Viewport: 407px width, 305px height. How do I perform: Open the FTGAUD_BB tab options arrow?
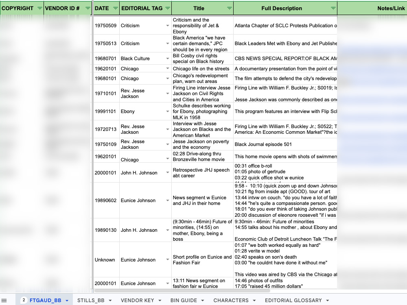coord(67,301)
